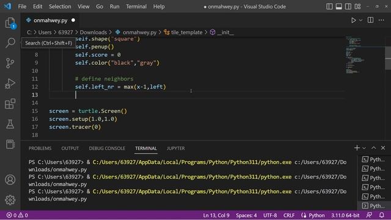This screenshot has height=220, width=391.
Task: Click errors and warnings count in status bar
Action: [x=17, y=215]
